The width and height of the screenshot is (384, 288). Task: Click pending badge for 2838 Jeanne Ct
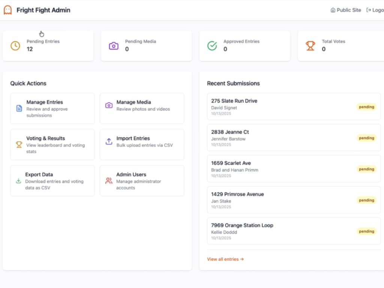point(366,138)
